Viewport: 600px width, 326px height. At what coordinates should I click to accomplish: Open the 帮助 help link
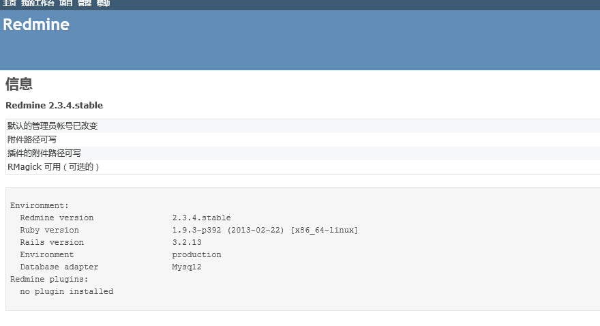click(x=103, y=3)
